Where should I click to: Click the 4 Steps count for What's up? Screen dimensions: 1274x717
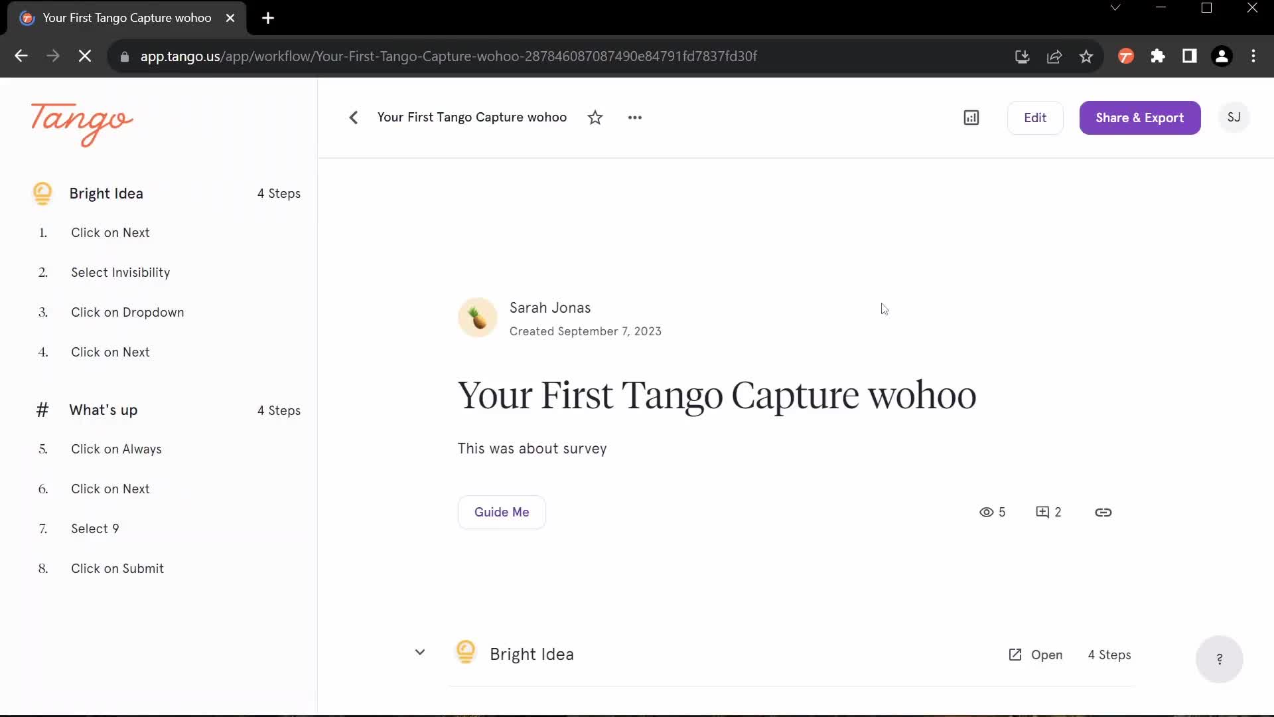click(279, 410)
